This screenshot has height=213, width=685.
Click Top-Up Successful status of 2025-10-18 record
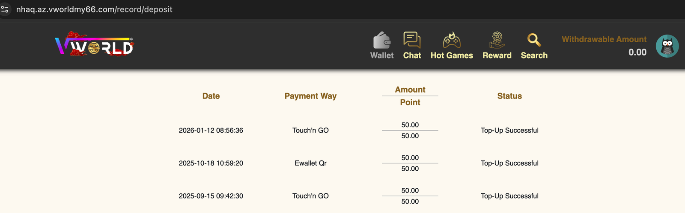click(x=509, y=163)
